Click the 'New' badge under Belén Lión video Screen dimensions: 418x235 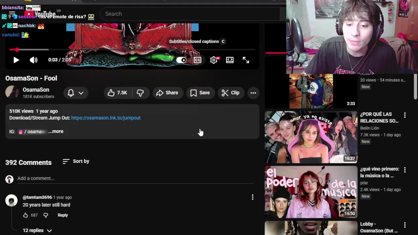(366, 142)
